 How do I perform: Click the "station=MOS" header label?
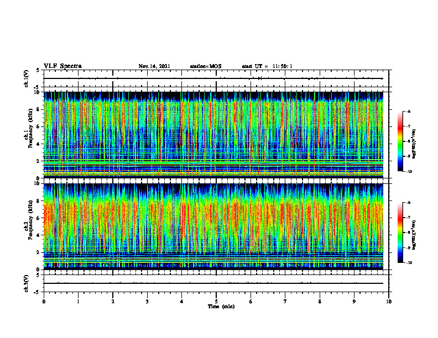click(x=206, y=66)
